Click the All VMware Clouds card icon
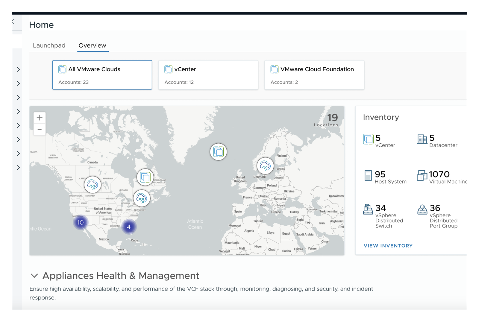 click(62, 69)
